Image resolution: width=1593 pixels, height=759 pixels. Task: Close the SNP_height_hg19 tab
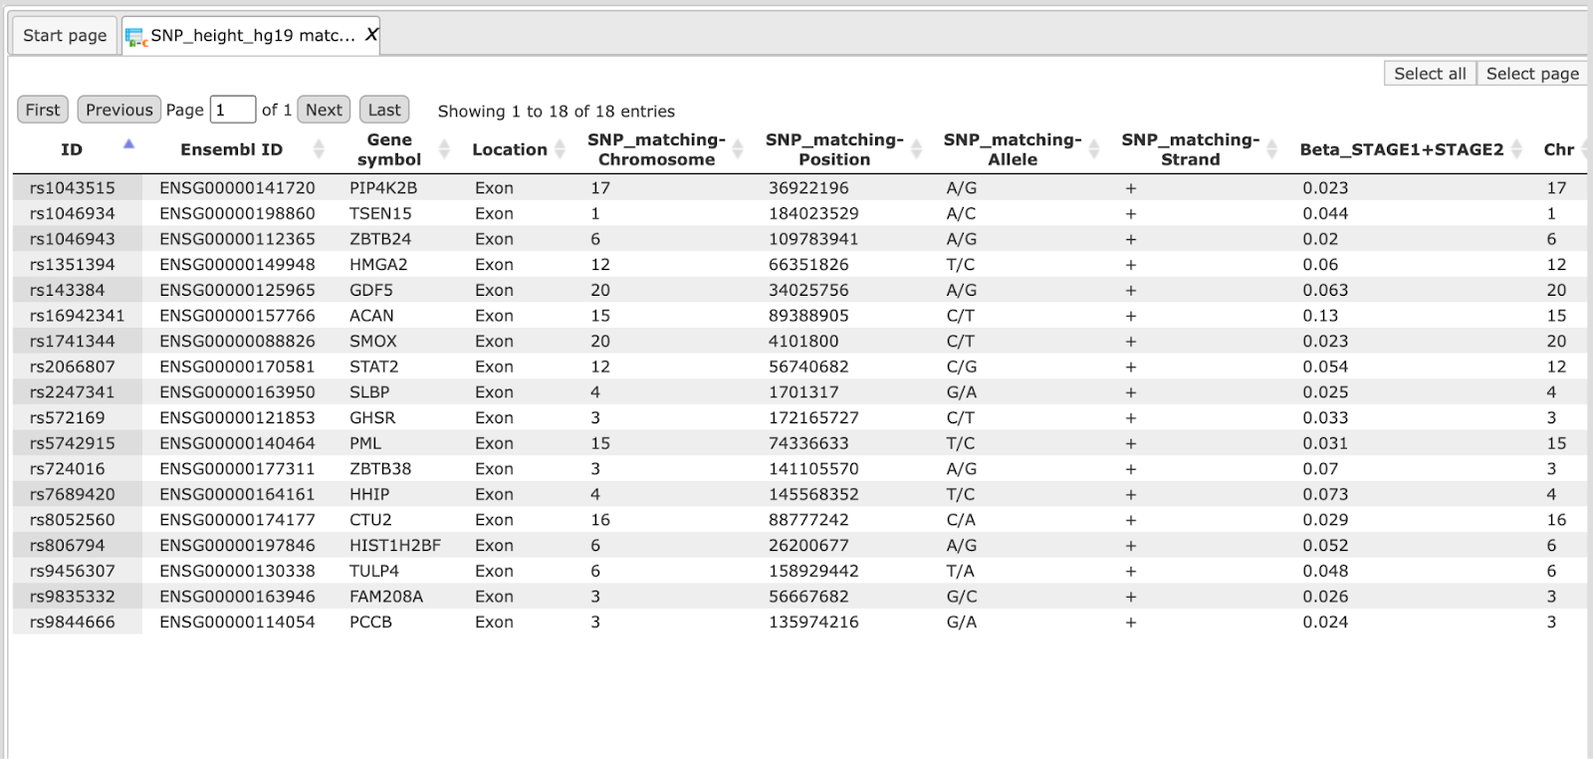pyautogui.click(x=371, y=35)
